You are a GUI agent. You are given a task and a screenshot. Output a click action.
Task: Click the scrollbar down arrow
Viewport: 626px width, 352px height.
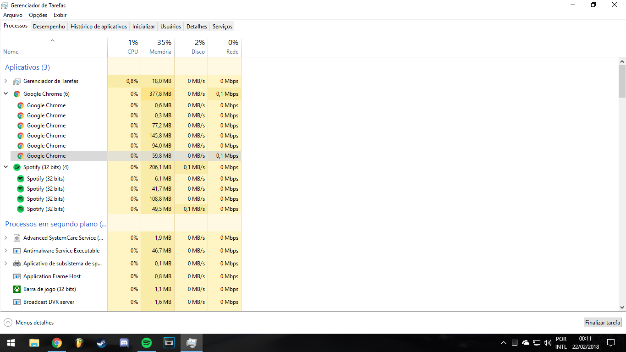[x=622, y=308]
